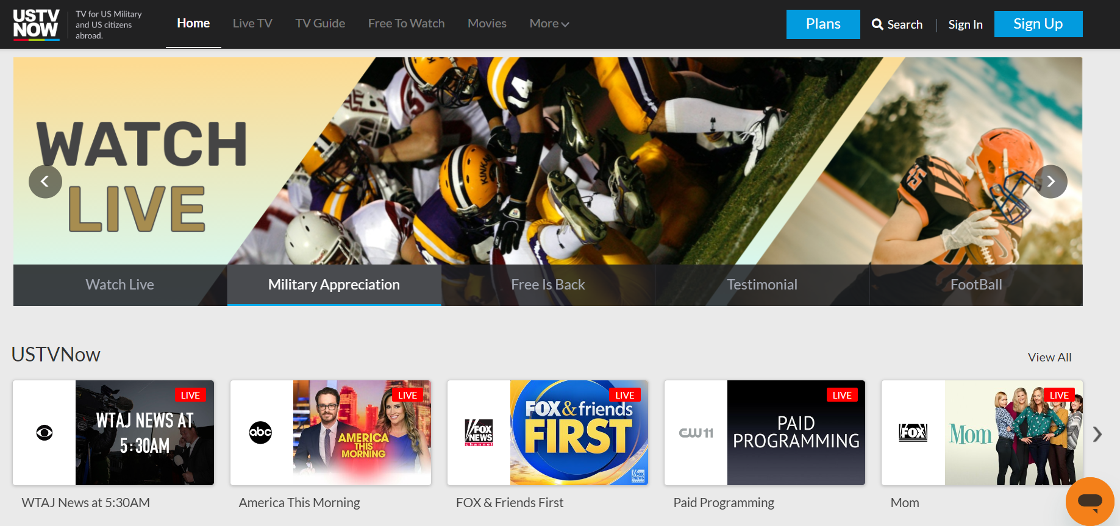
Task: Click the Mom title text
Action: pyautogui.click(x=905, y=503)
